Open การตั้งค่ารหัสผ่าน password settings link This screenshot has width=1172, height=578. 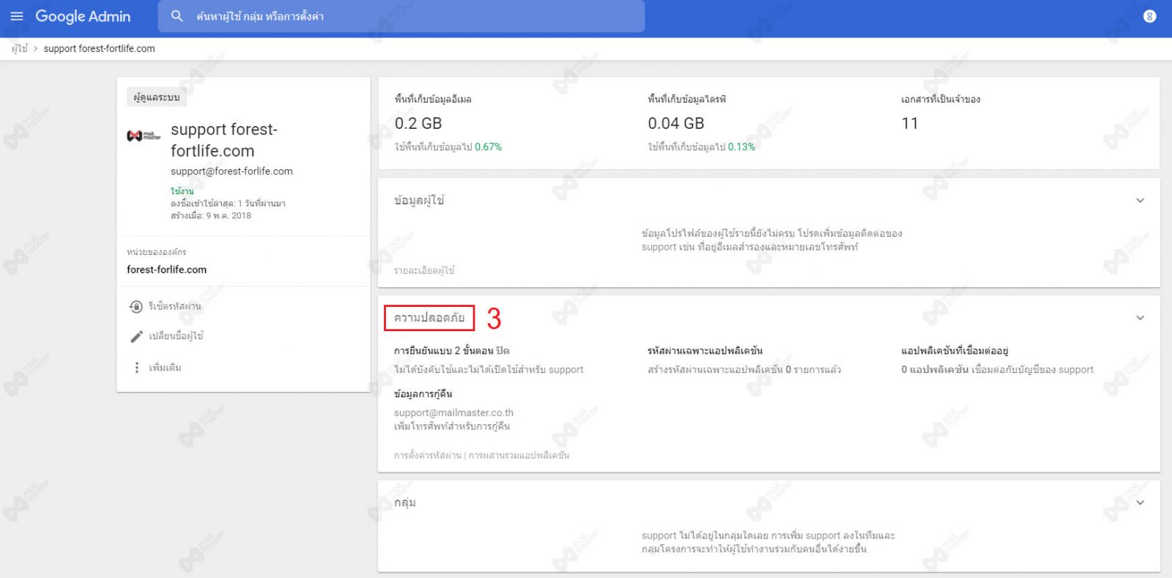(428, 456)
